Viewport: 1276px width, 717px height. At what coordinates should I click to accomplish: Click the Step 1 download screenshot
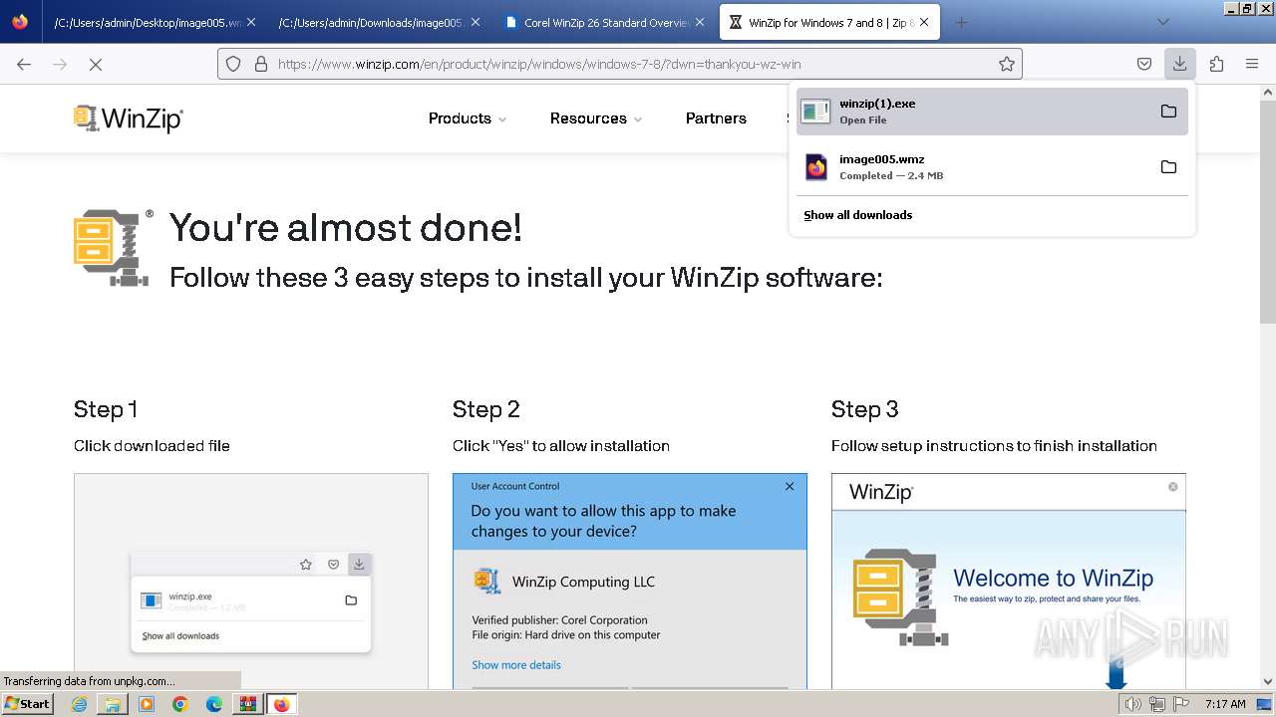[251, 581]
